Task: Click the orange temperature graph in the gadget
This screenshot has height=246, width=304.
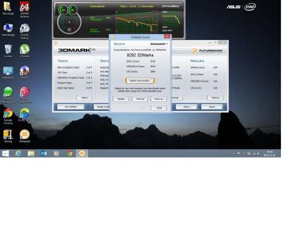Action: tap(137, 21)
